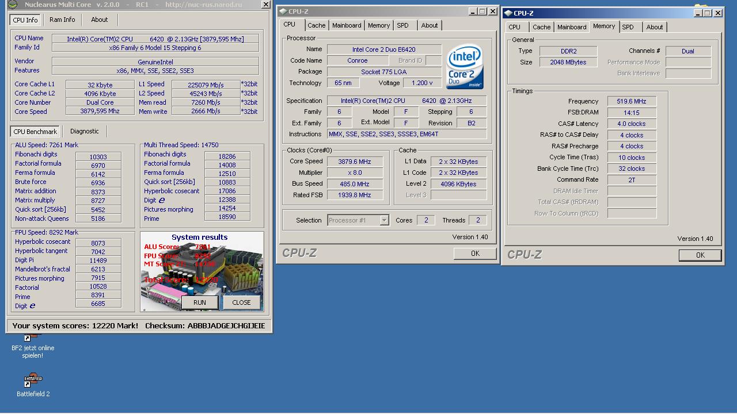
Task: Close the first CPU-Z window
Action: point(493,11)
